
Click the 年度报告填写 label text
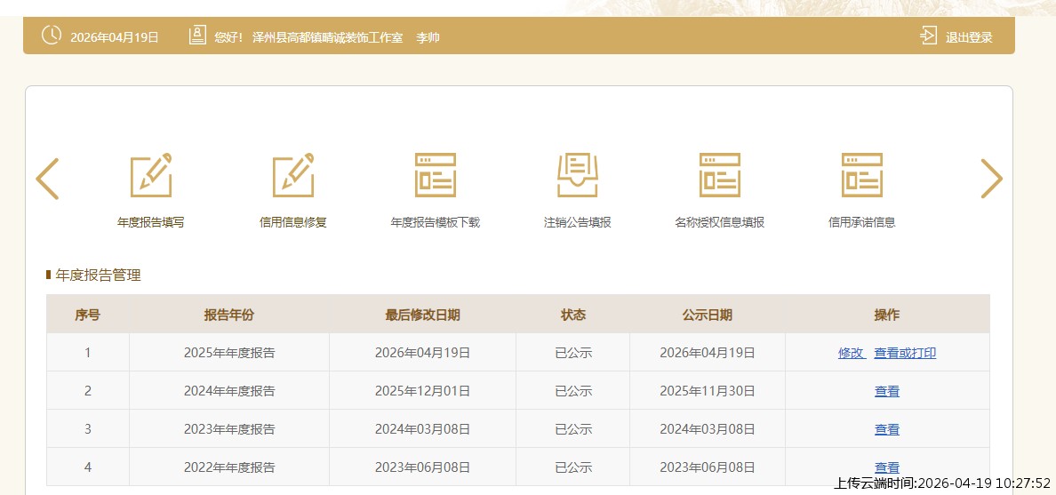pos(151,222)
